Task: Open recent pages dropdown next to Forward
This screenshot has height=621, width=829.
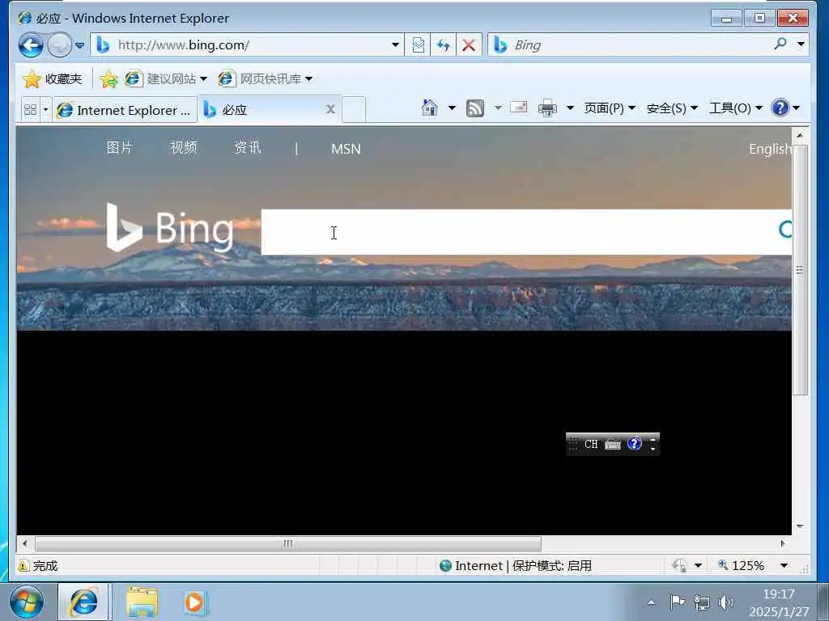Action: point(79,45)
